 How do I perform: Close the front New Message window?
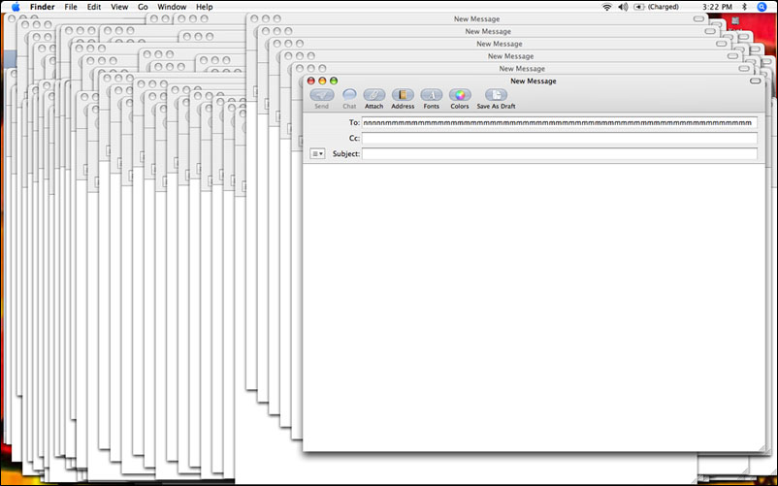pos(311,81)
